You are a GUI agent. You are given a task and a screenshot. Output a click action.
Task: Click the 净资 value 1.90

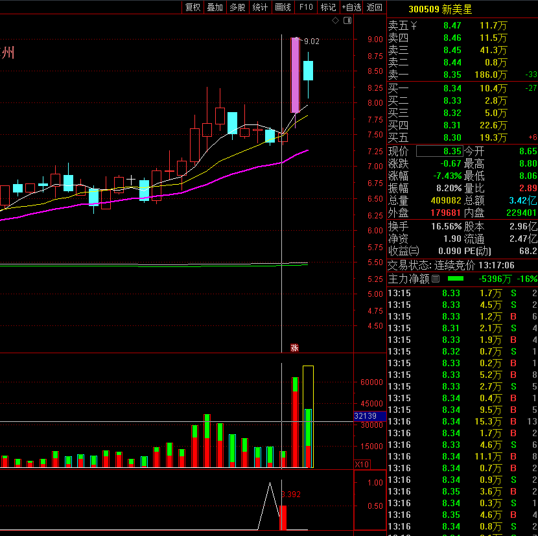[452, 239]
